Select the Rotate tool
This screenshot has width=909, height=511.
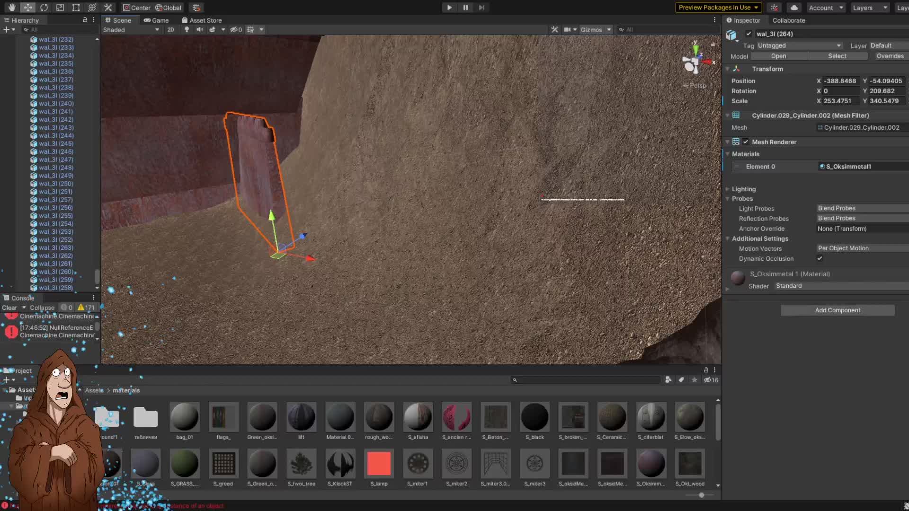coord(44,8)
